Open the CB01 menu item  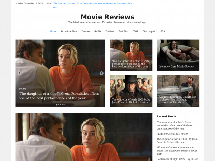(x=135, y=31)
